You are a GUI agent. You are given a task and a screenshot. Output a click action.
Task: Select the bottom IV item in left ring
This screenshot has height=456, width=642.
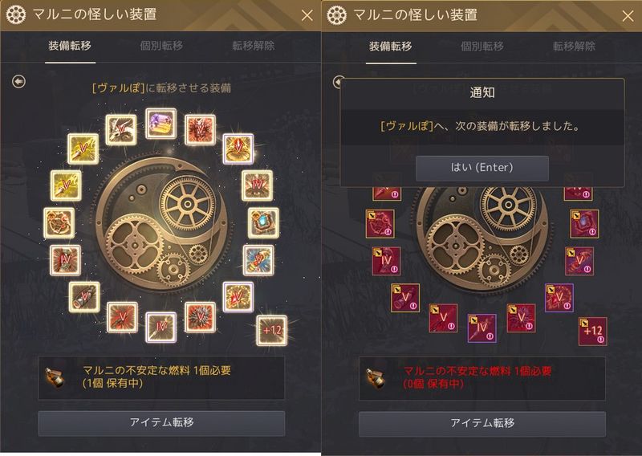click(x=161, y=327)
